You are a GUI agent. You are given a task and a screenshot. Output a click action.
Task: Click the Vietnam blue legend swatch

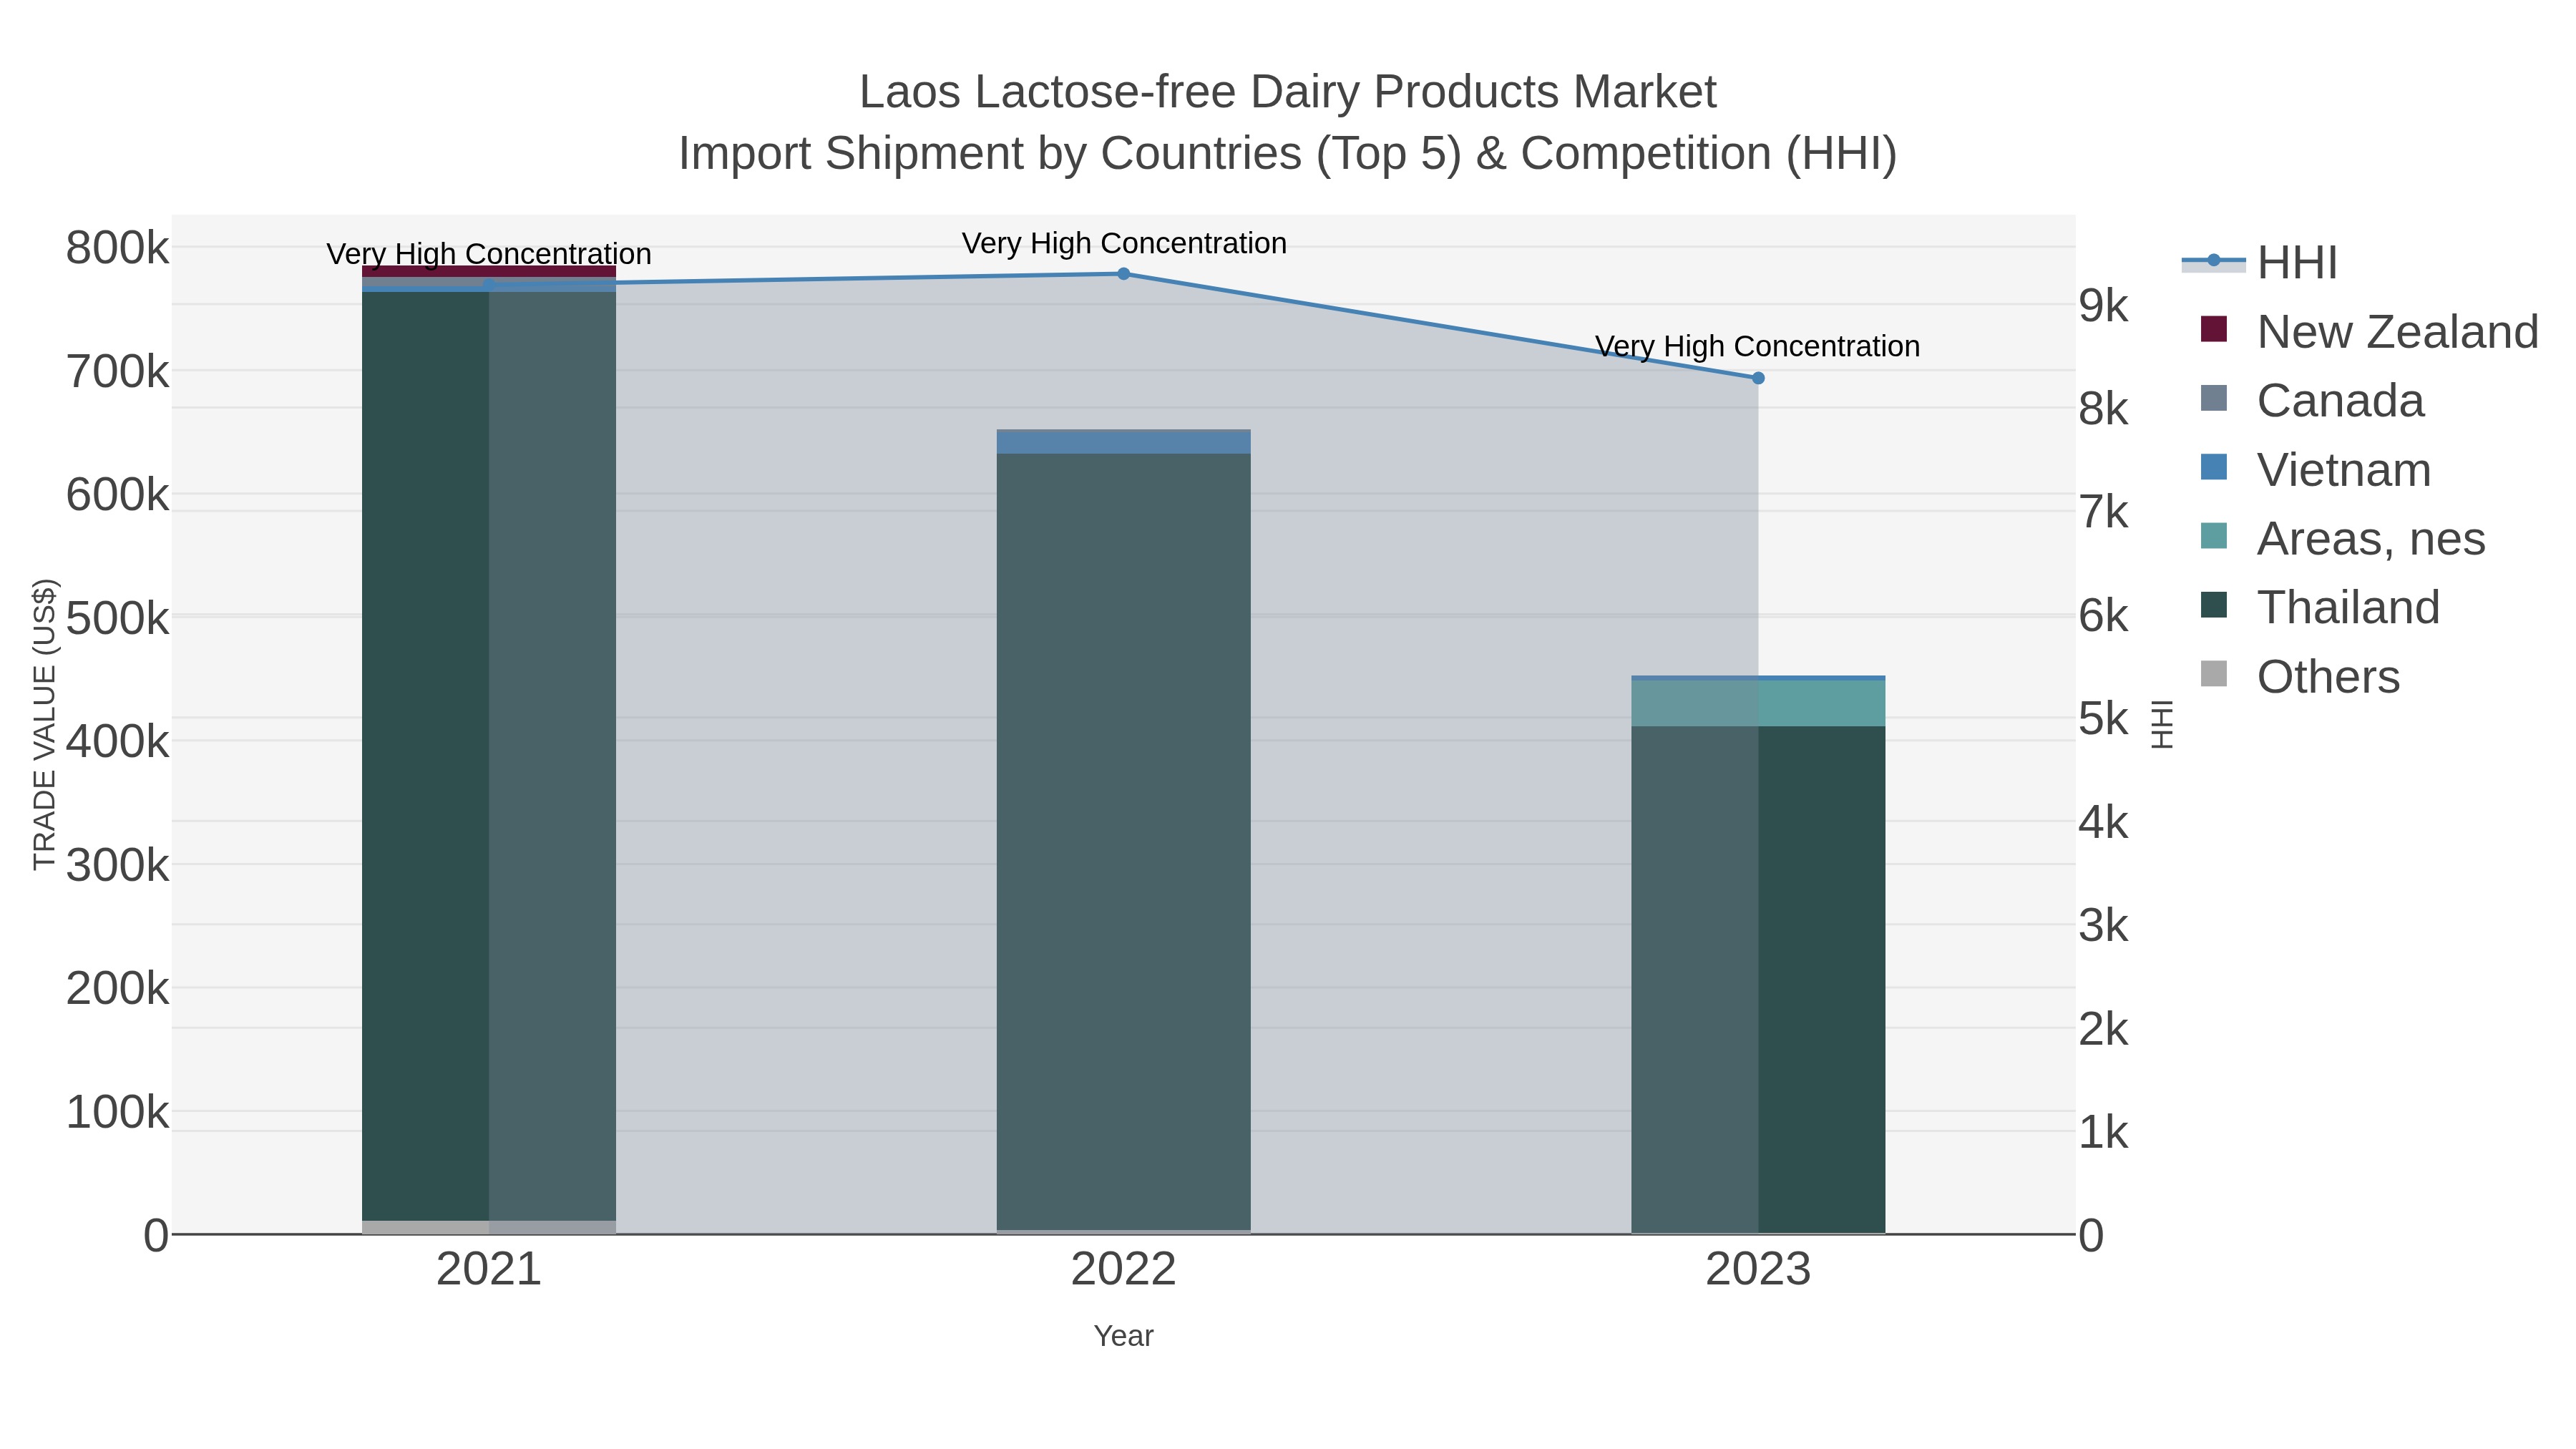(x=2214, y=467)
